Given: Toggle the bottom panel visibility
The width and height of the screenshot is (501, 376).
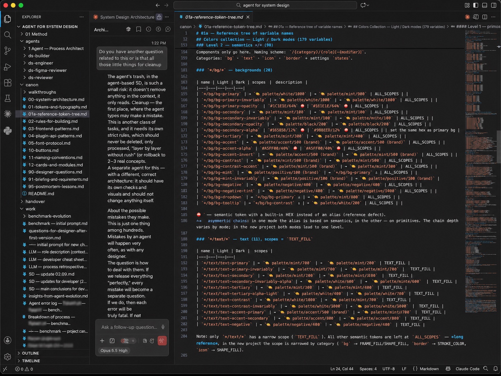Looking at the screenshot, I should [485, 5].
